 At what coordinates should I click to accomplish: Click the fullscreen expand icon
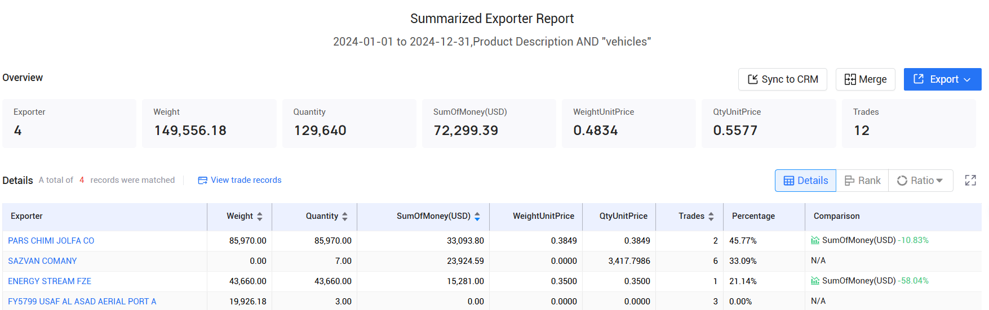pyautogui.click(x=970, y=181)
